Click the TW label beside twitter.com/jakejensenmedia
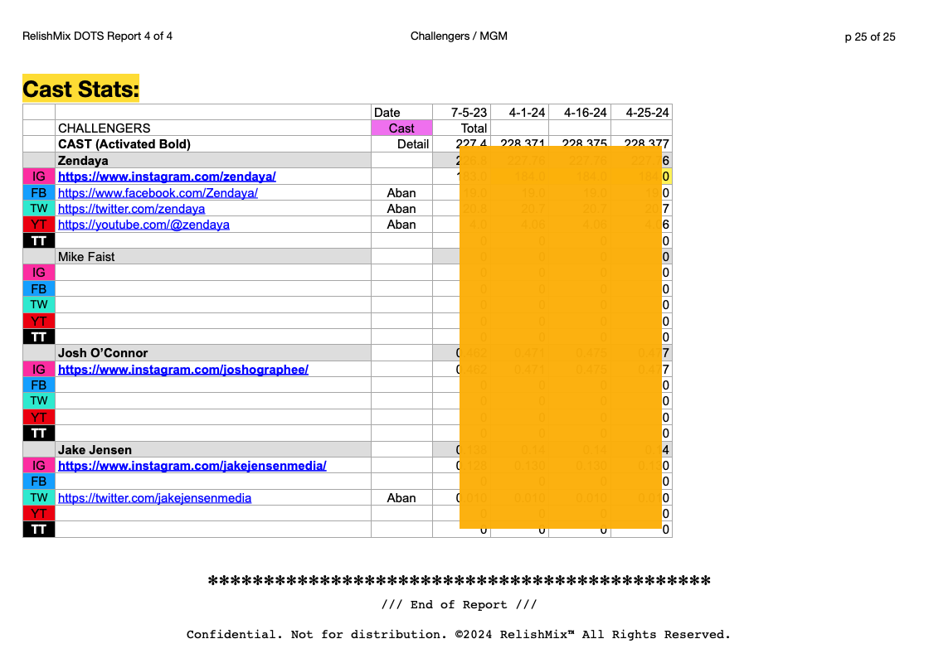Image resolution: width=929 pixels, height=668 pixels. pyautogui.click(x=39, y=498)
